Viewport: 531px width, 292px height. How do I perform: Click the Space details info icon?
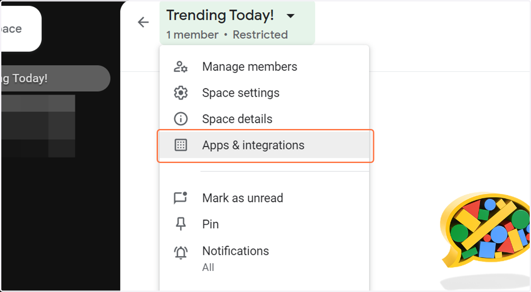click(181, 119)
